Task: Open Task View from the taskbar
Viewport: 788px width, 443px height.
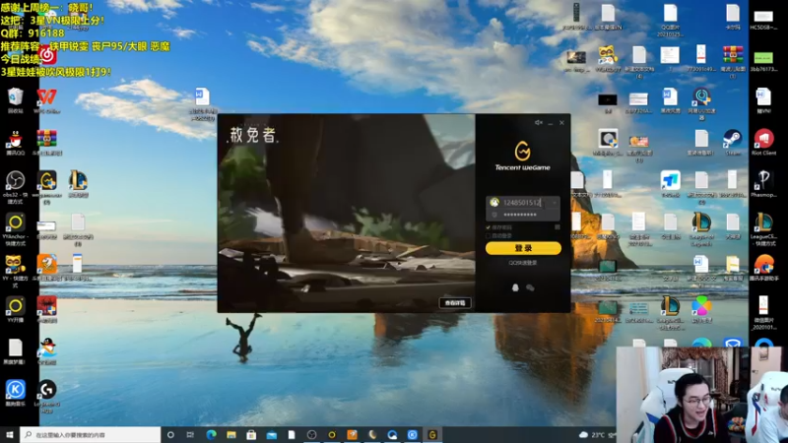Action: (x=190, y=434)
